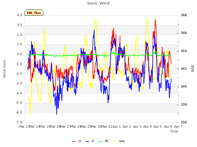The image size is (197, 147).
Task: Click the -7.0 left axis value
Action: tap(19, 122)
